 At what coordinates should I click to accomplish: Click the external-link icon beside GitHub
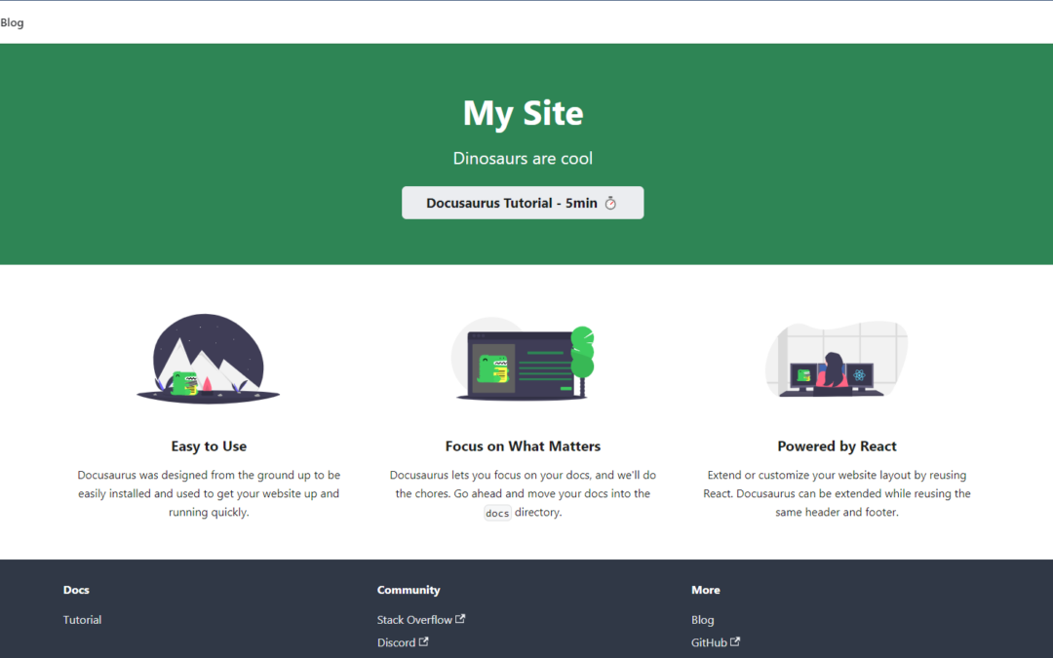click(735, 642)
